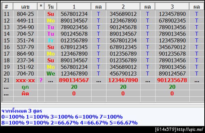Select number 449-11 in row 12

[25, 21]
